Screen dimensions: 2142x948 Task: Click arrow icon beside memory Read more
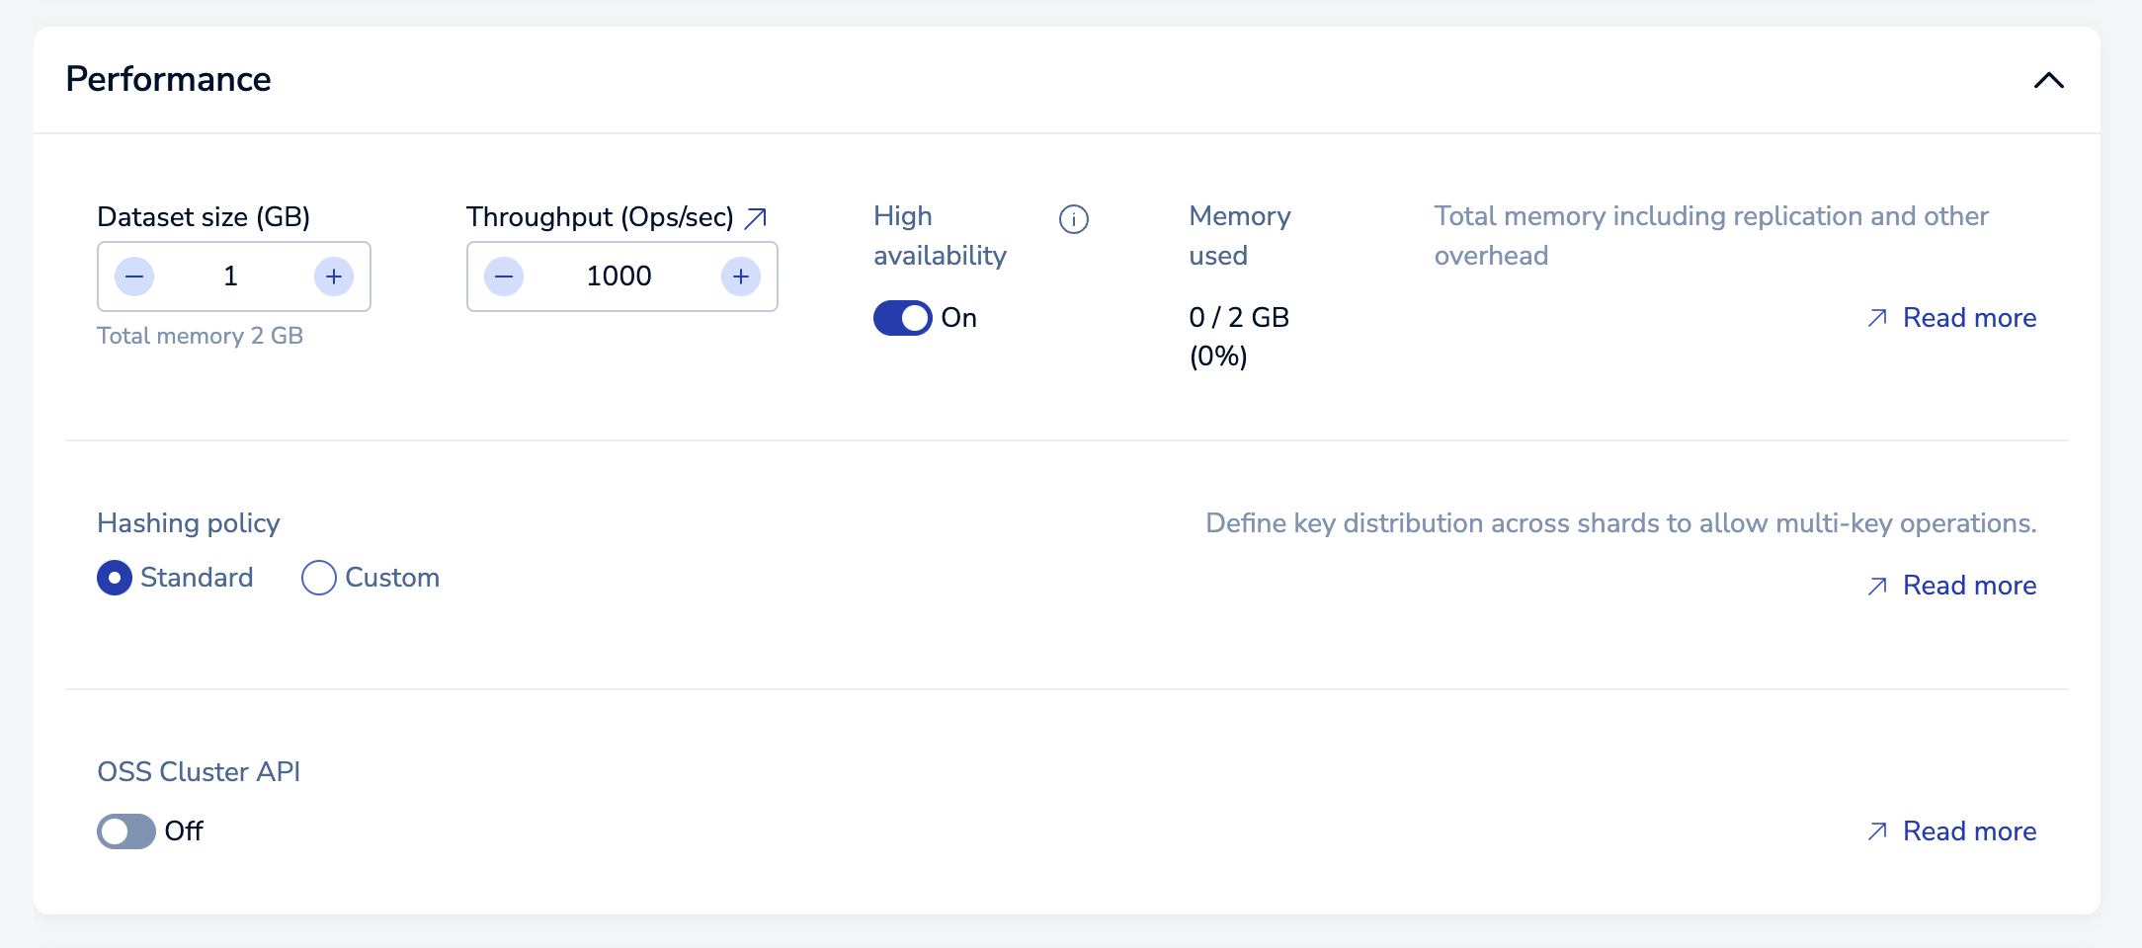point(1877,318)
